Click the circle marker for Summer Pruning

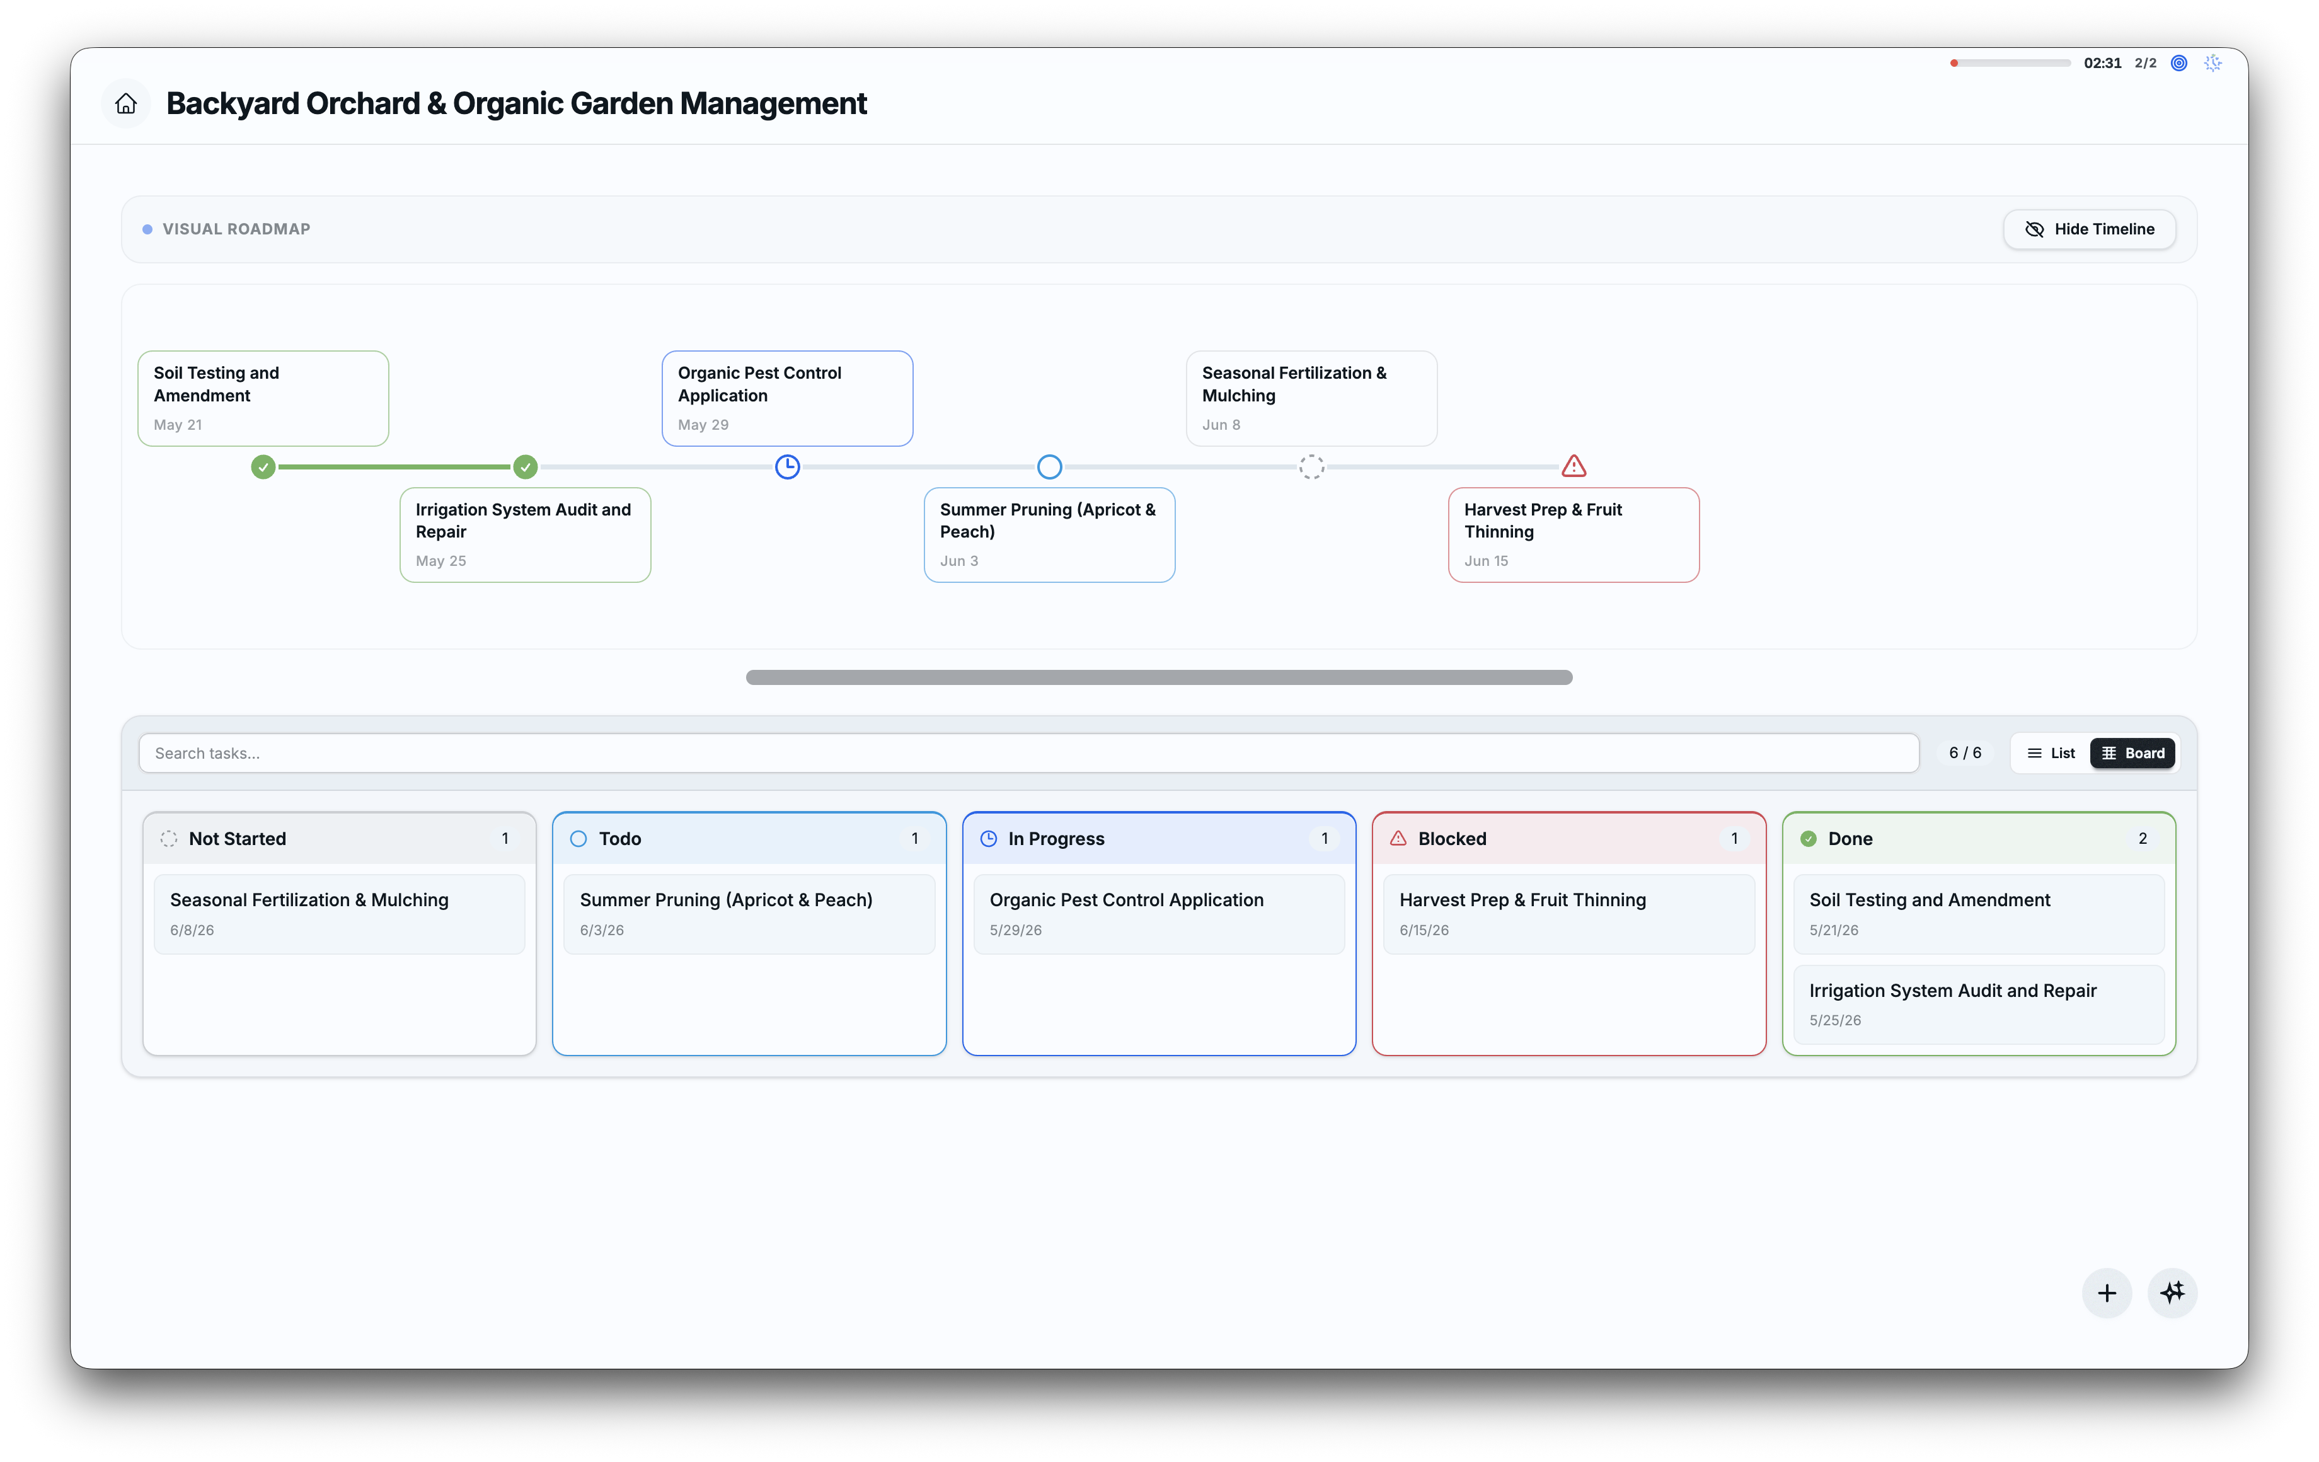pos(1050,467)
